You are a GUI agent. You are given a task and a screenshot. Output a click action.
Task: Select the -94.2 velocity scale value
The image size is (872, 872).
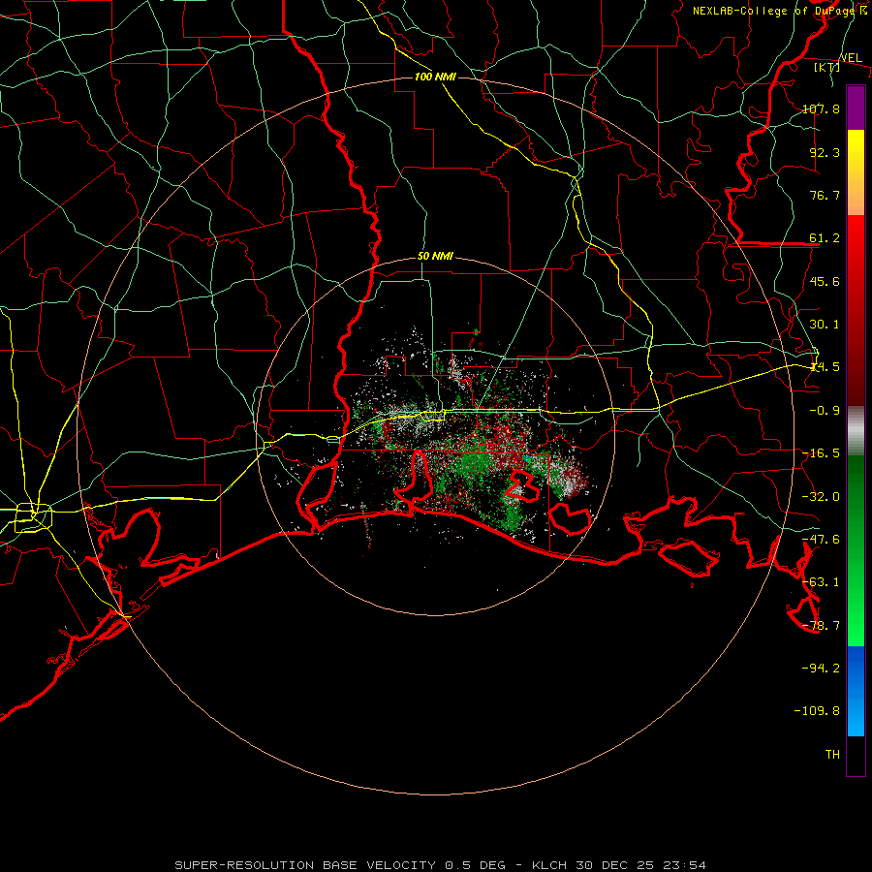coord(822,668)
